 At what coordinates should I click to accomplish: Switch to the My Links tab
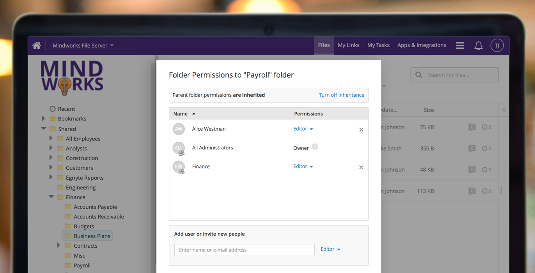click(x=348, y=45)
